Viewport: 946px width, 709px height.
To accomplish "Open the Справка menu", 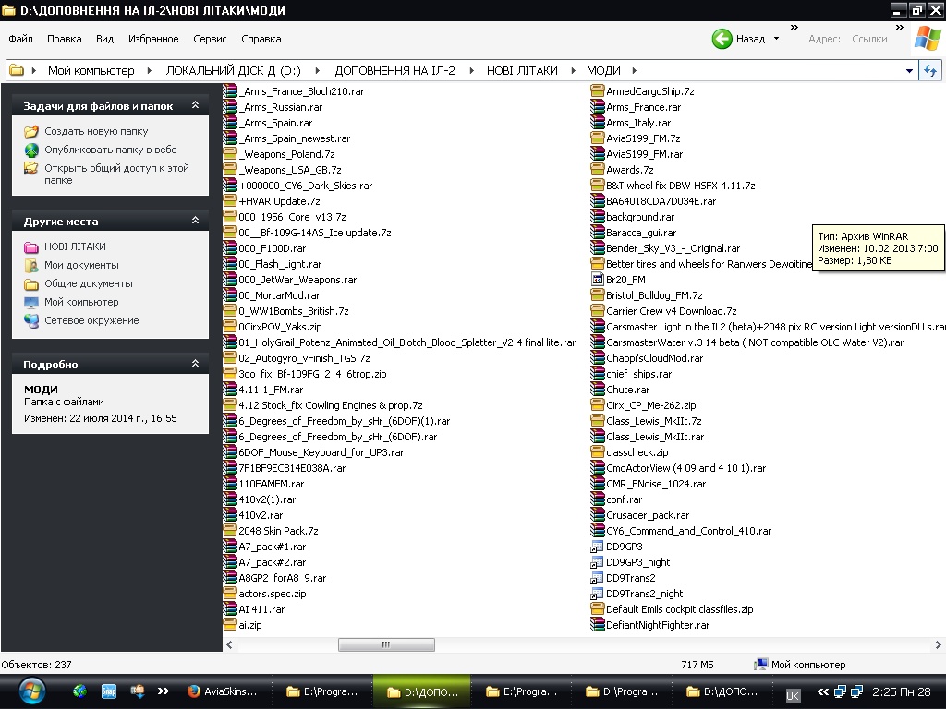I will click(261, 39).
